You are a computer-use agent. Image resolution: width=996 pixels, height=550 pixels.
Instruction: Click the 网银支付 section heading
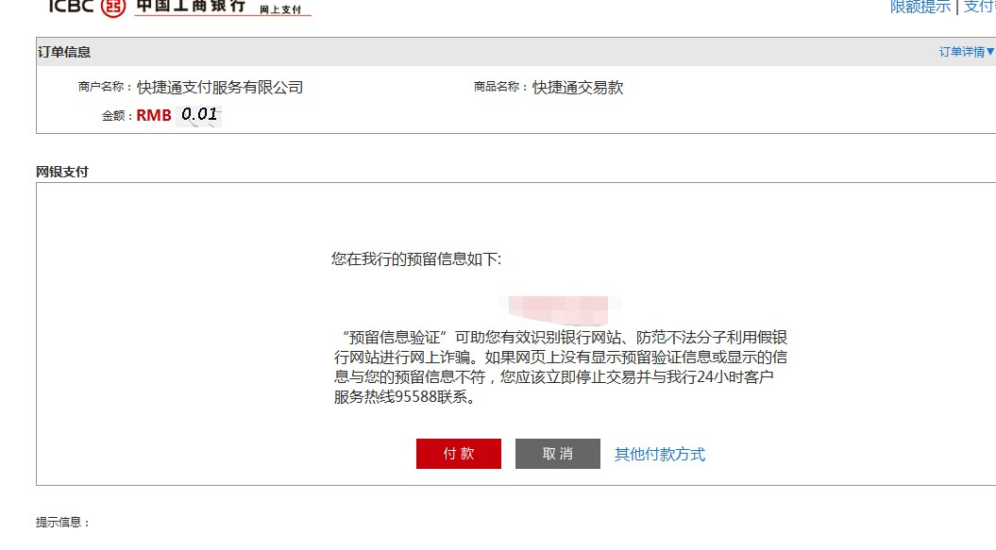coord(62,172)
